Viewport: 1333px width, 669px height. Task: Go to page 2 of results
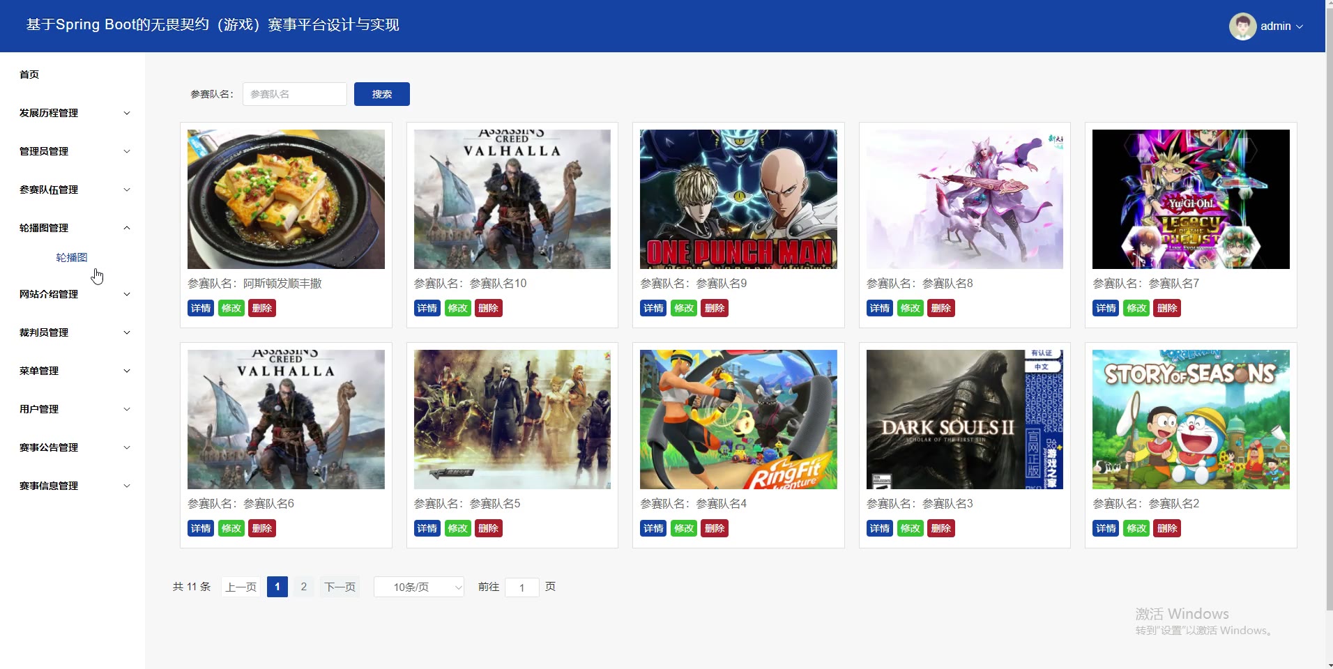pos(303,587)
